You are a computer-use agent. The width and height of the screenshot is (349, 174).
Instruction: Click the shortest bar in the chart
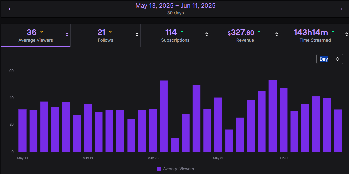(x=175, y=145)
